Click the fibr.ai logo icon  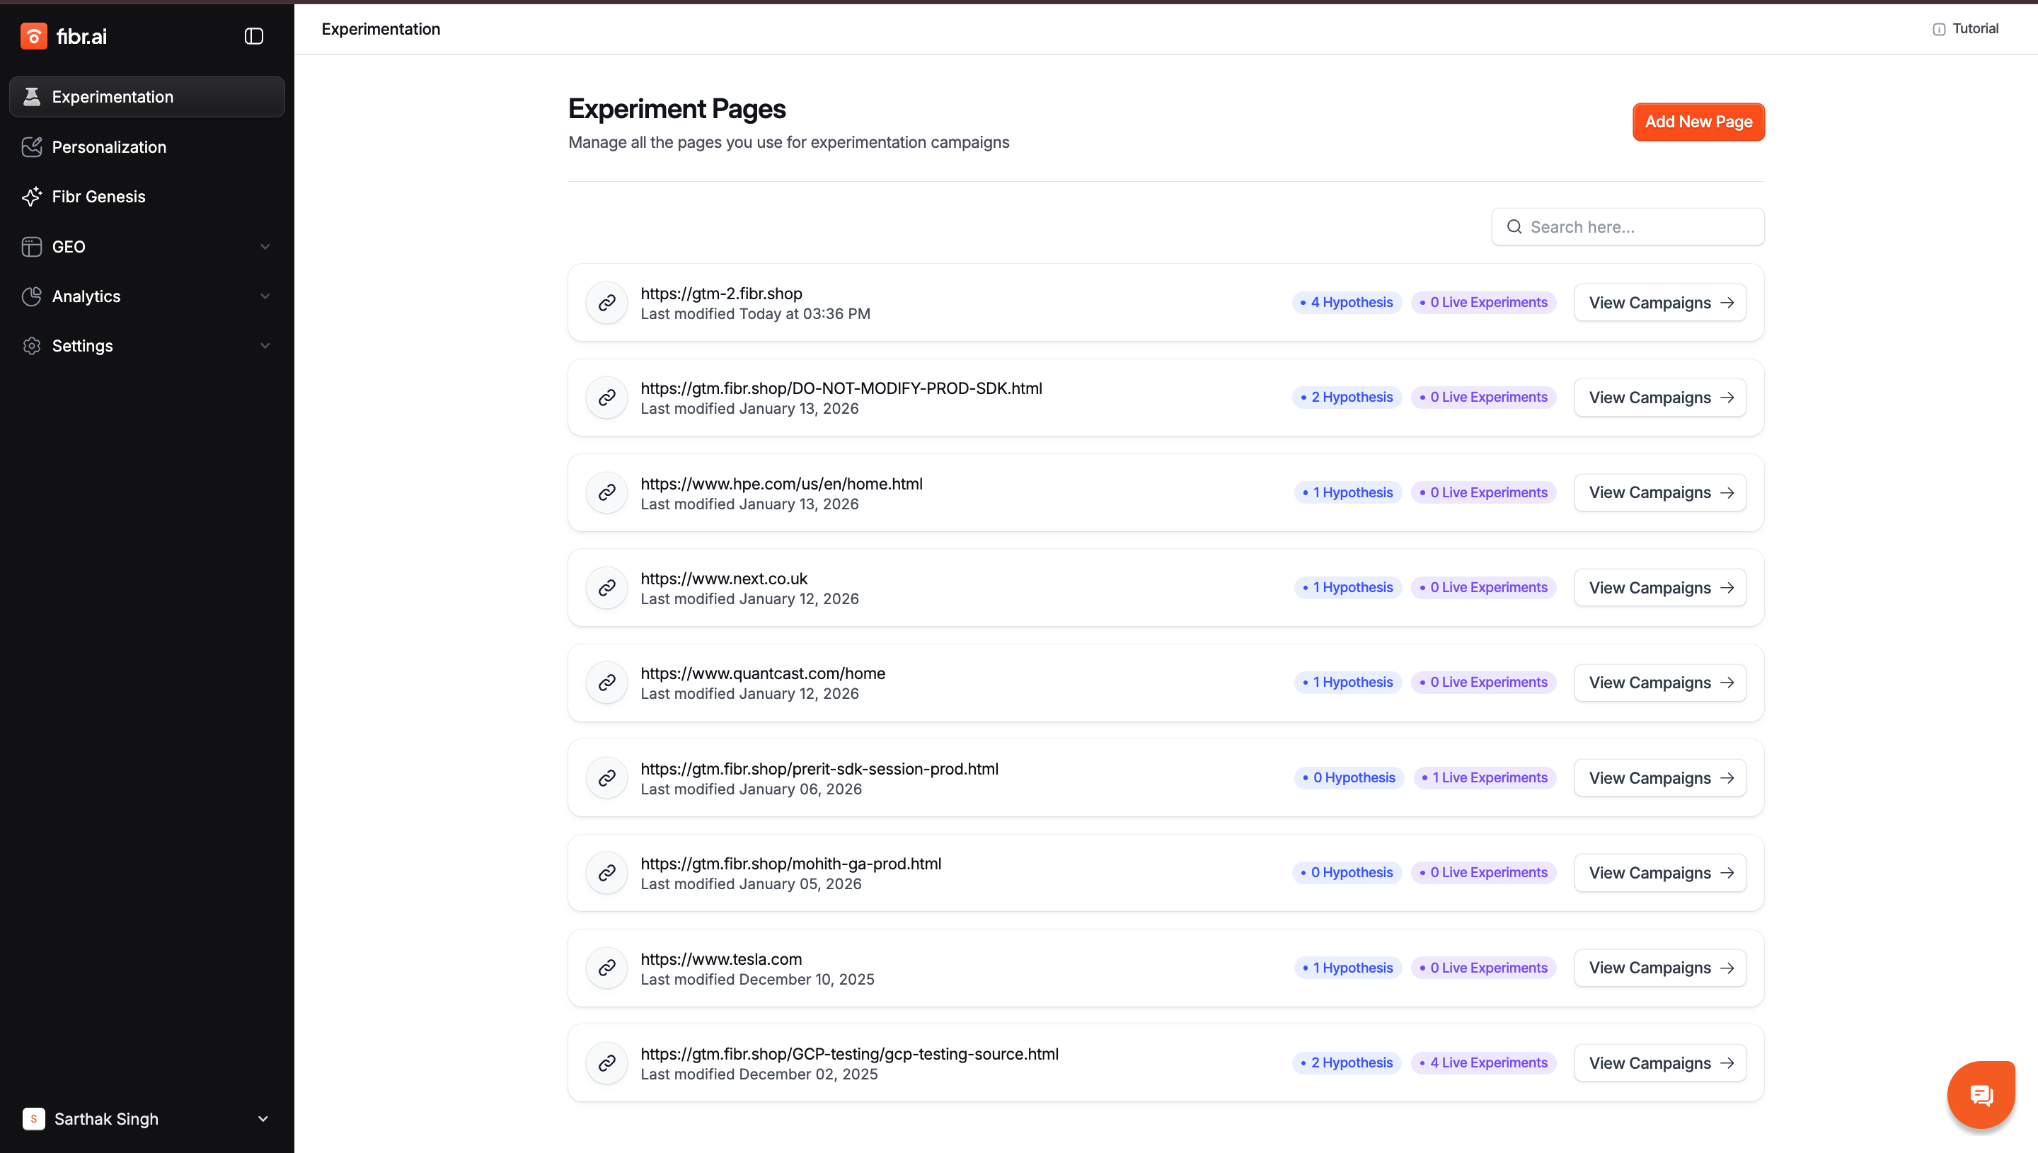(33, 36)
